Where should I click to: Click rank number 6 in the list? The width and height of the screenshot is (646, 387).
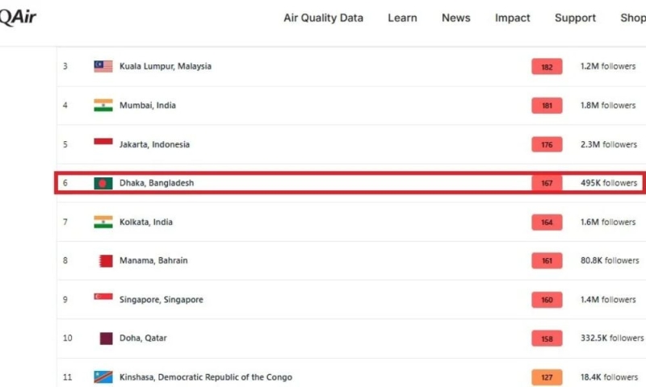pyautogui.click(x=65, y=183)
